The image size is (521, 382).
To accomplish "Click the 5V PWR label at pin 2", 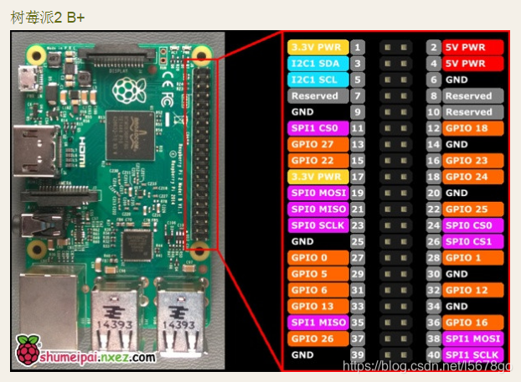I will pos(472,47).
